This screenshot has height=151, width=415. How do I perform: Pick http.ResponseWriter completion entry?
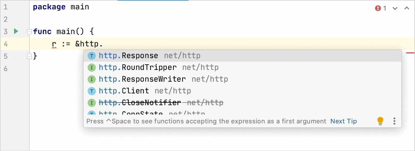point(242,79)
